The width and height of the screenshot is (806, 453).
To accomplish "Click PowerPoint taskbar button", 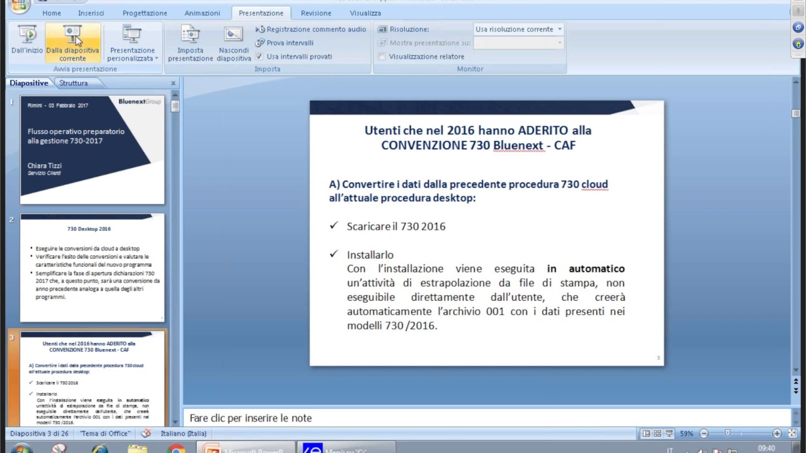I will tap(246, 448).
